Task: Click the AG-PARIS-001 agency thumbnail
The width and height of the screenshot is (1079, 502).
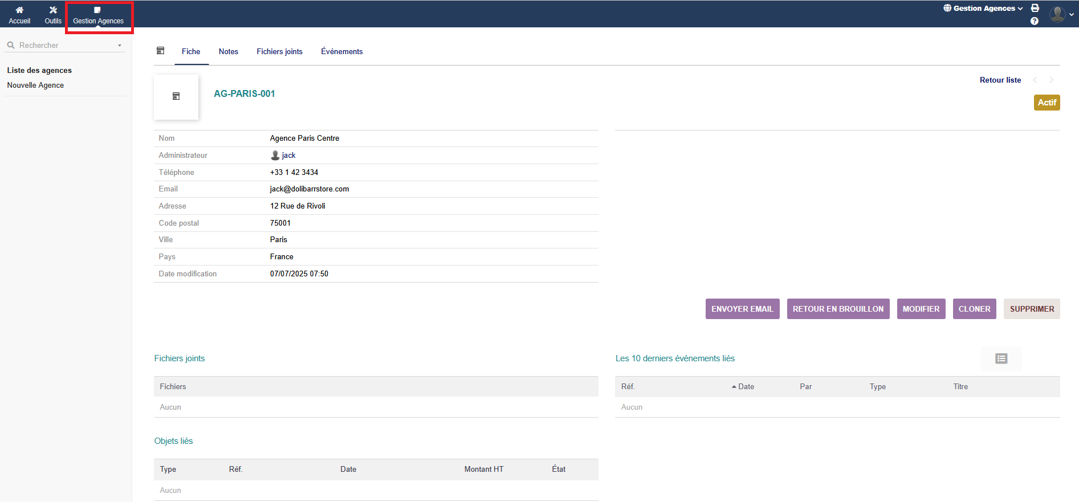Action: coord(176,97)
